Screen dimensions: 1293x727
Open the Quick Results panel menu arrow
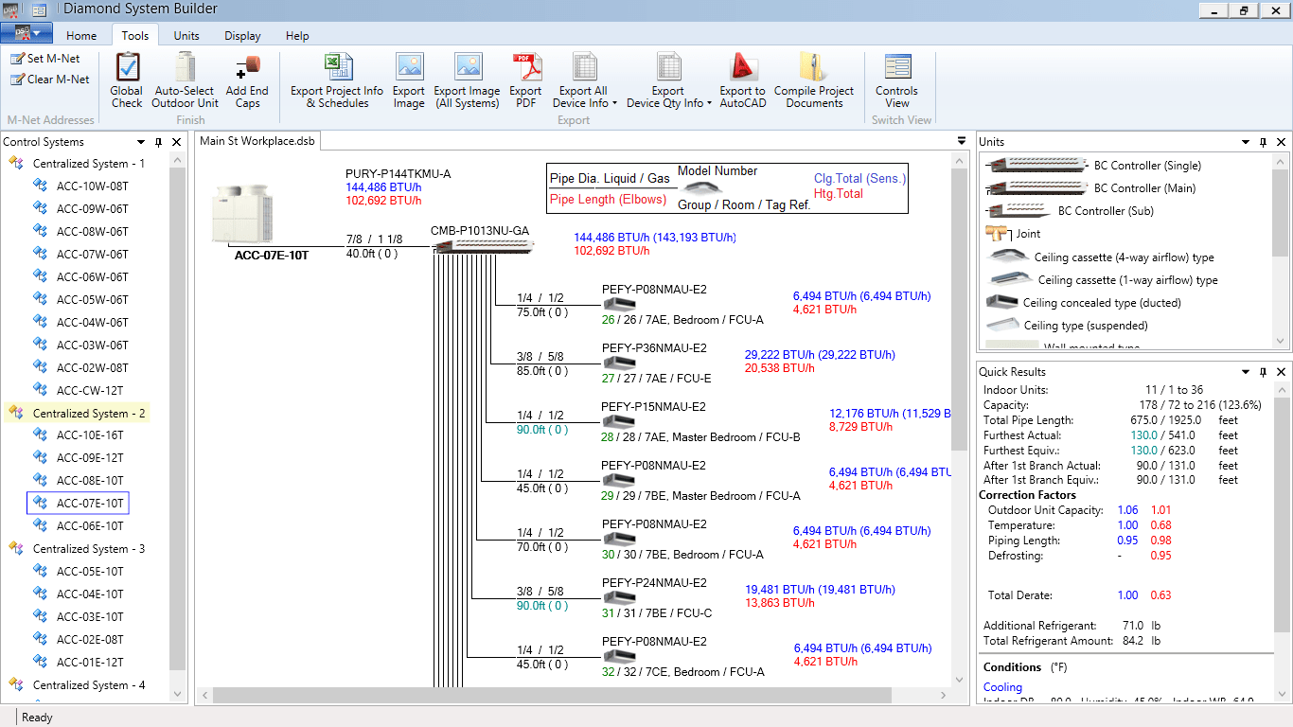tap(1245, 372)
